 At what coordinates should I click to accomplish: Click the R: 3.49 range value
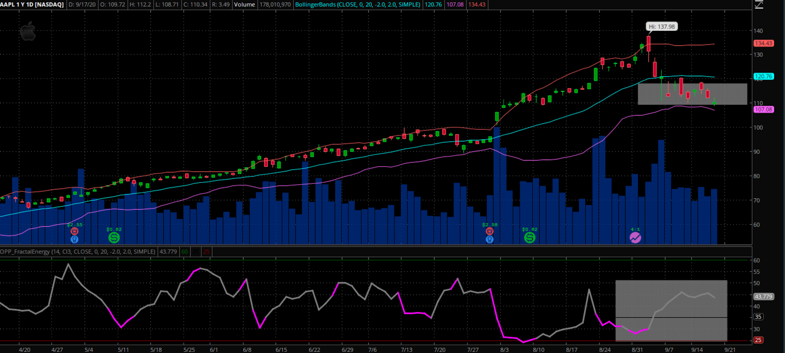[221, 4]
